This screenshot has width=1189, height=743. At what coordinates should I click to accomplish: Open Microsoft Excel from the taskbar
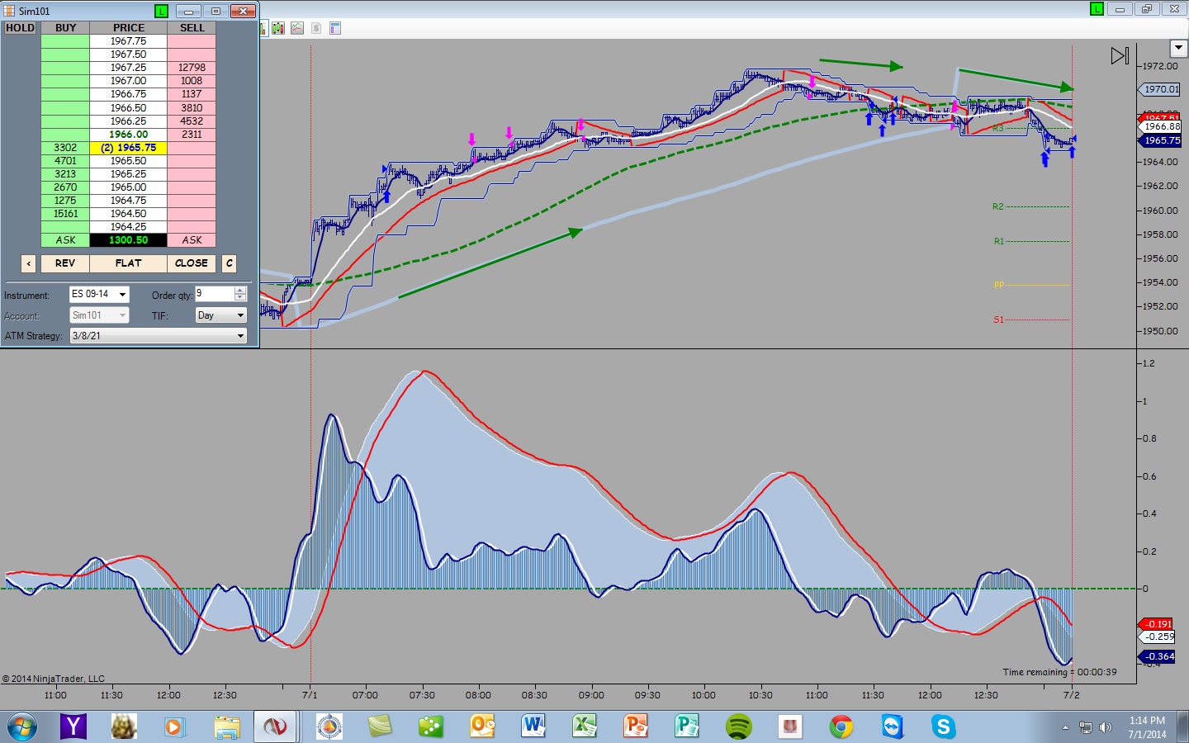pos(585,726)
